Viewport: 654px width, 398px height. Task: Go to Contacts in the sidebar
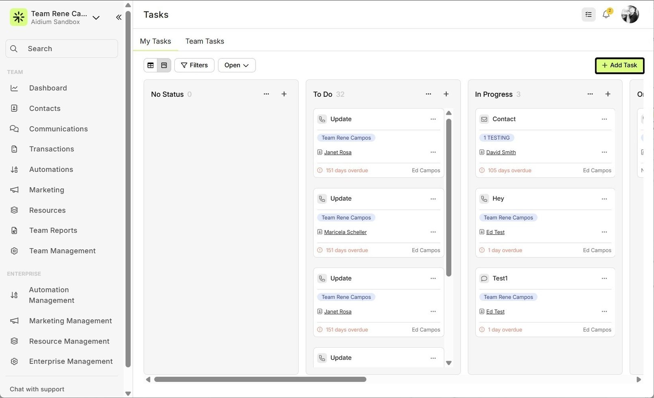pyautogui.click(x=45, y=108)
